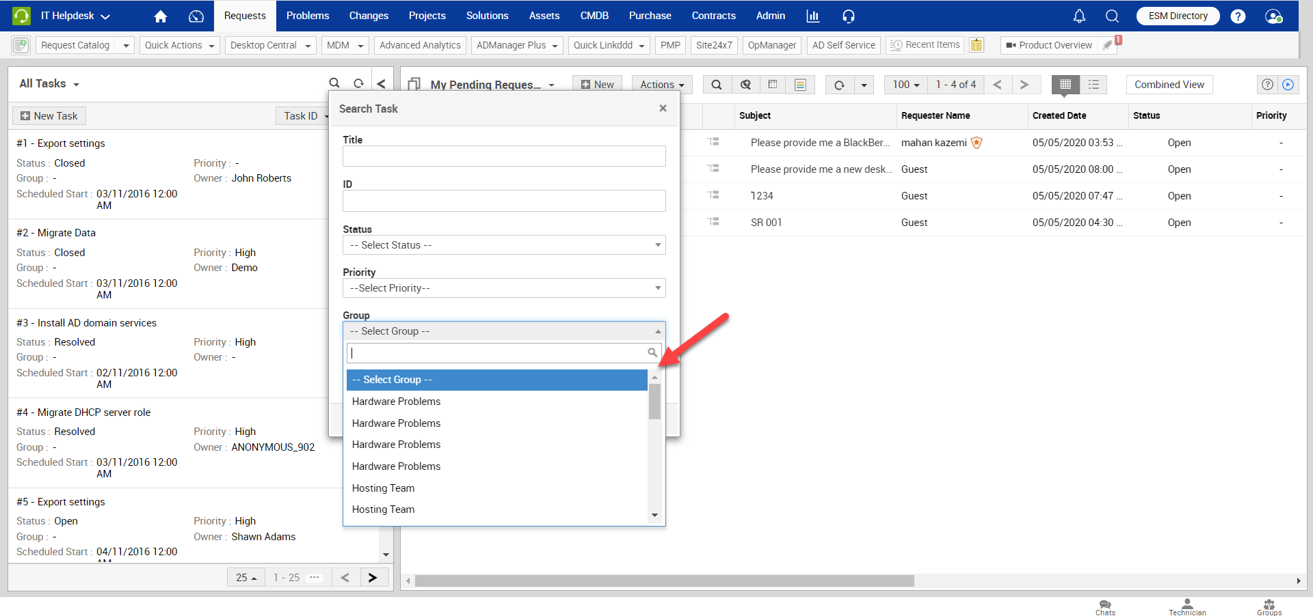Select first Hosting Team option in list

(384, 488)
